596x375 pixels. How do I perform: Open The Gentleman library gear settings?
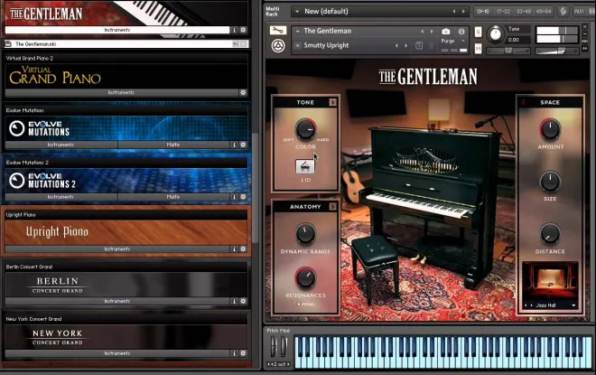(243, 30)
